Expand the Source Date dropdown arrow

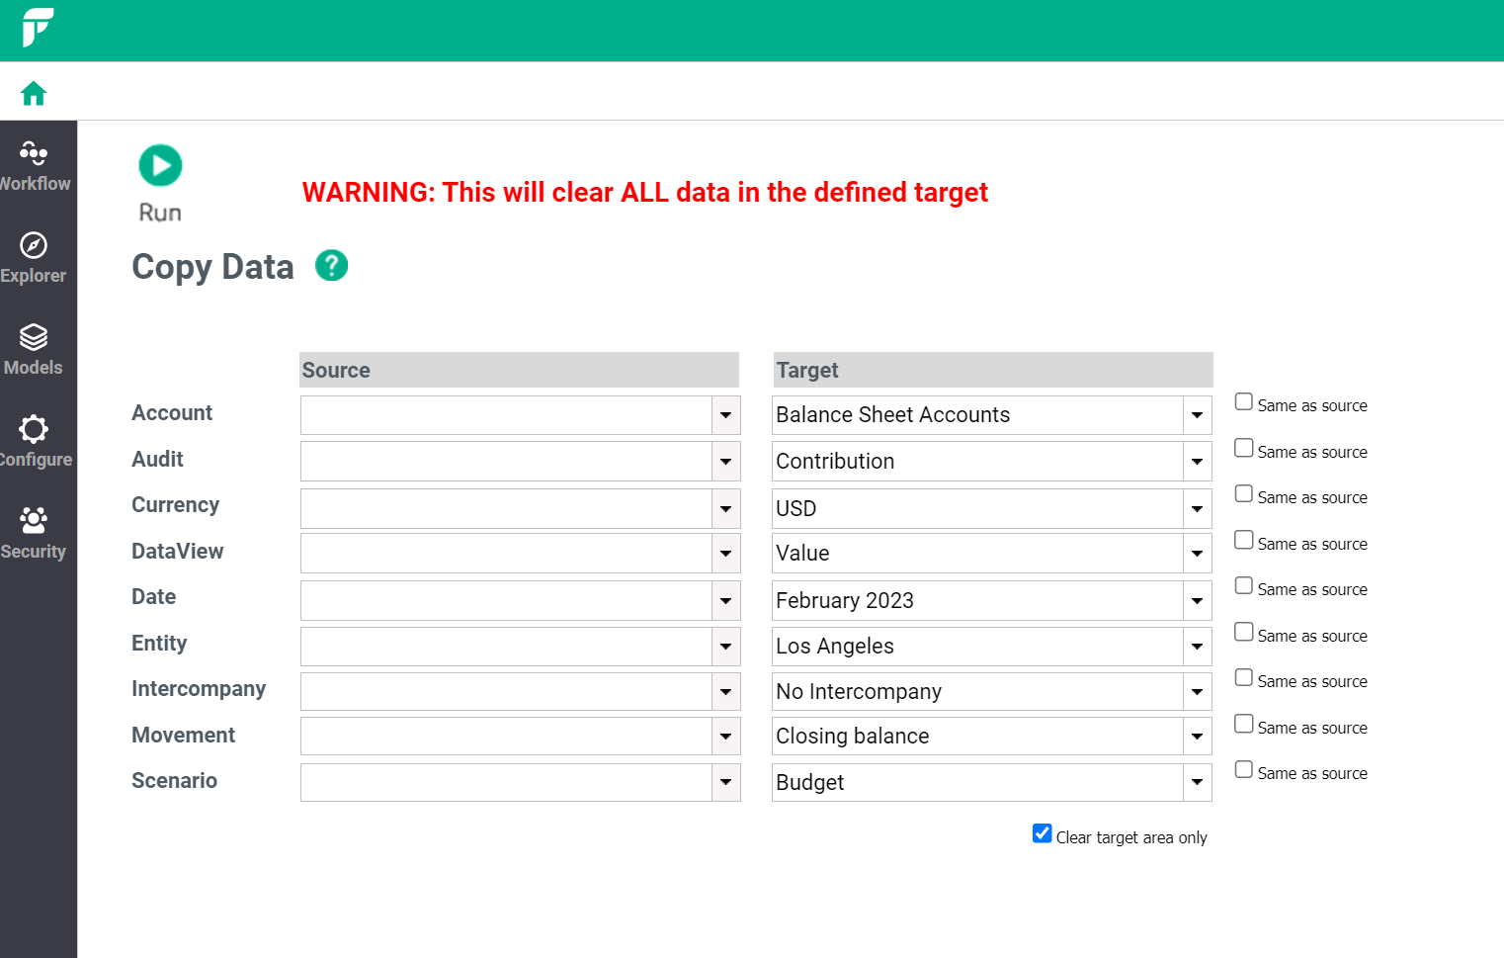(725, 600)
